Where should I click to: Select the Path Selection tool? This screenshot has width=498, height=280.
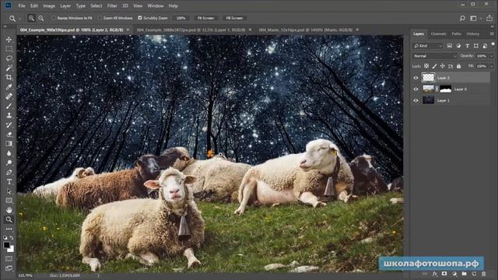[9, 191]
